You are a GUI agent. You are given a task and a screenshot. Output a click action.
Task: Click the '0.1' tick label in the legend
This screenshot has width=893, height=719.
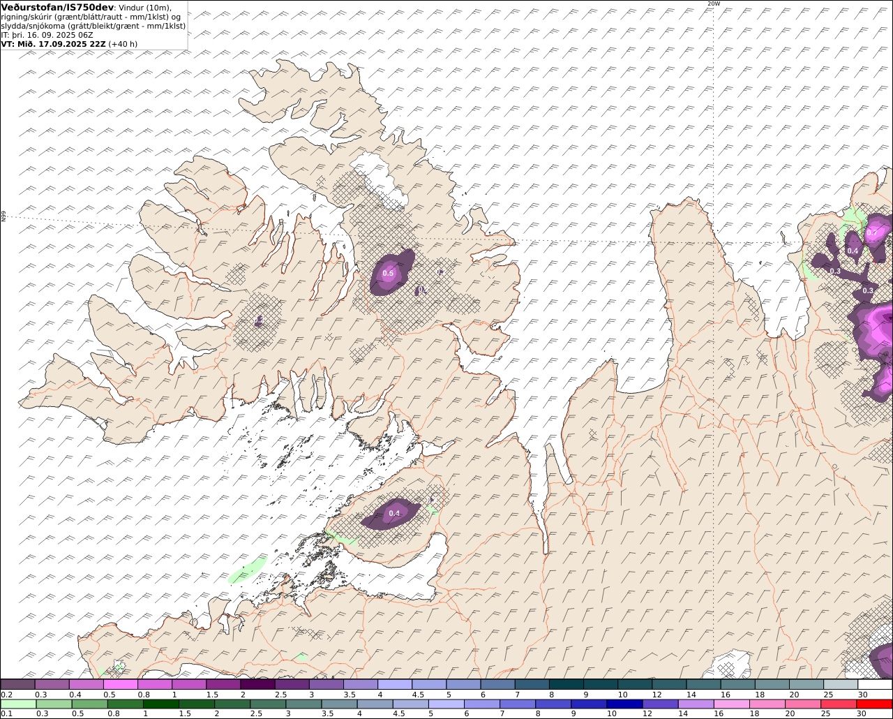click(x=6, y=713)
